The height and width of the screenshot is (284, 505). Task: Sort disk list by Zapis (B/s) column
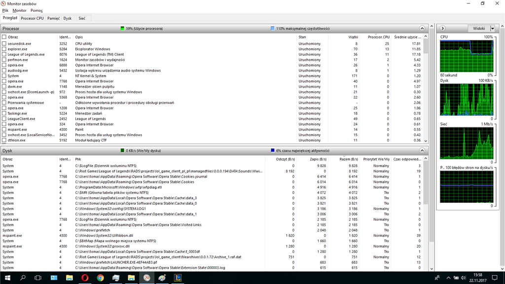click(x=312, y=159)
